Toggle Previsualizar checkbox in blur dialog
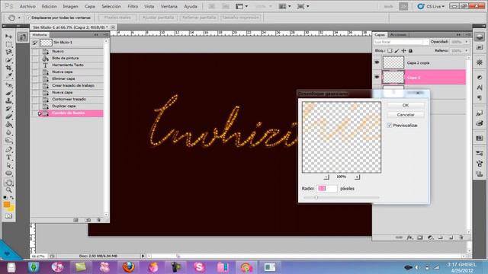The height and width of the screenshot is (274, 488). (x=390, y=125)
